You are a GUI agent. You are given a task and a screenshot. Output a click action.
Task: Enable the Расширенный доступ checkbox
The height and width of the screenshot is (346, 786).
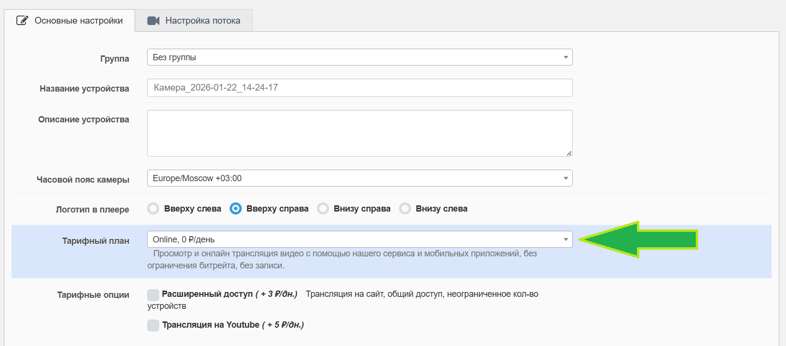point(153,294)
